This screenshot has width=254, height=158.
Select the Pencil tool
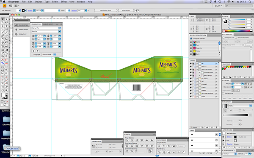(x=6, y=33)
